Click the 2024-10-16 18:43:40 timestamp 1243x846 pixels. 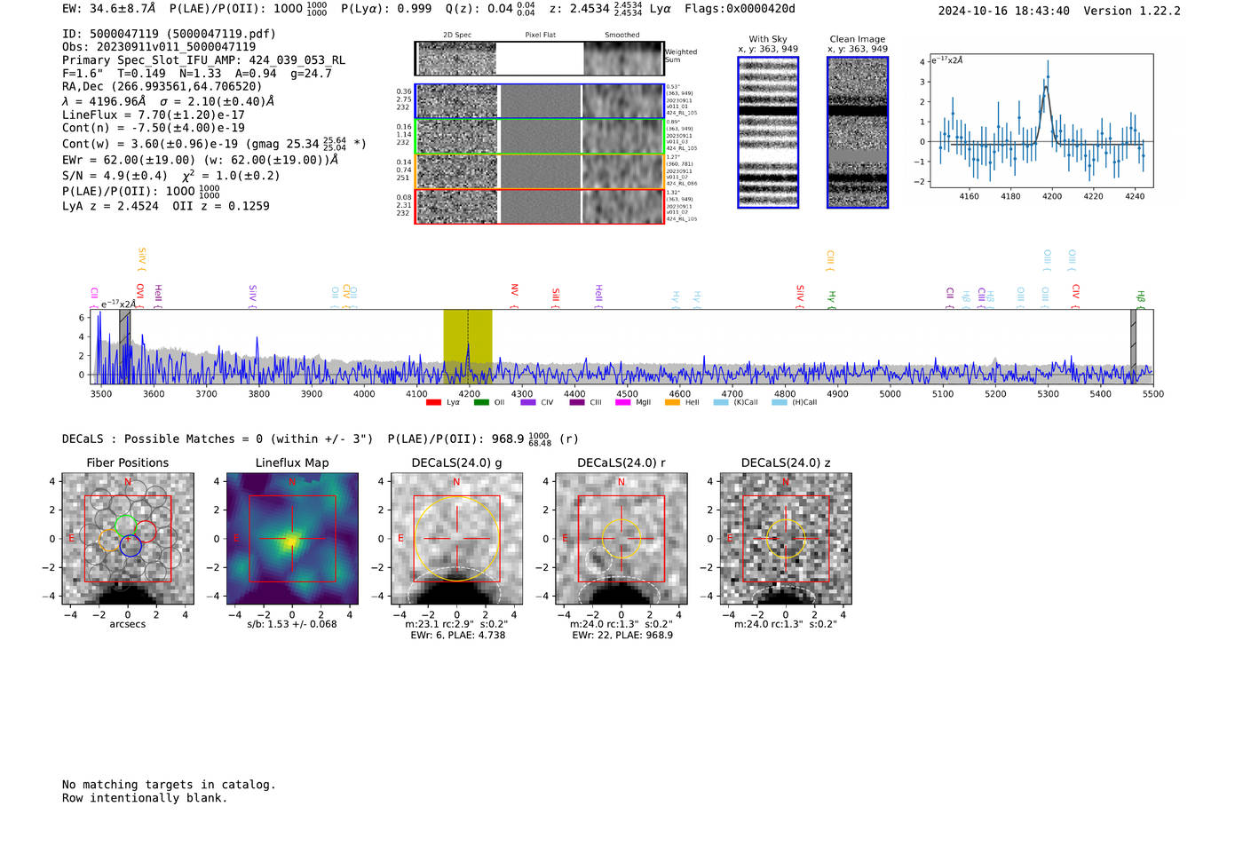[1004, 11]
